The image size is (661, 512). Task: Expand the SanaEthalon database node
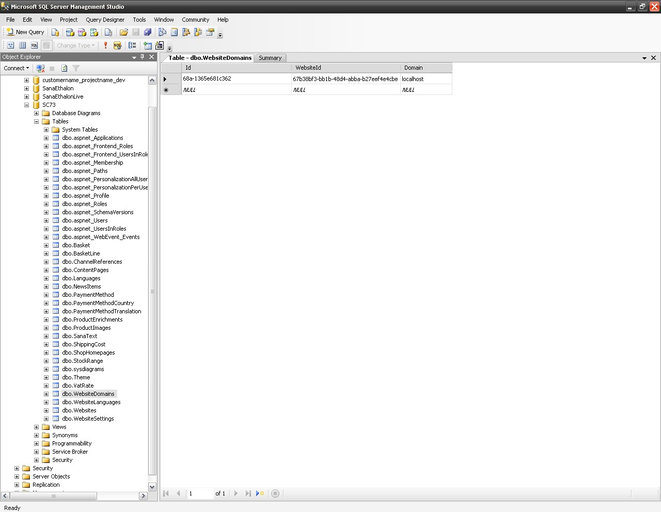point(26,88)
